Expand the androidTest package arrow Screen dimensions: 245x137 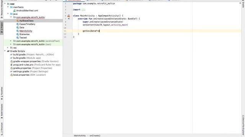pos(11,41)
